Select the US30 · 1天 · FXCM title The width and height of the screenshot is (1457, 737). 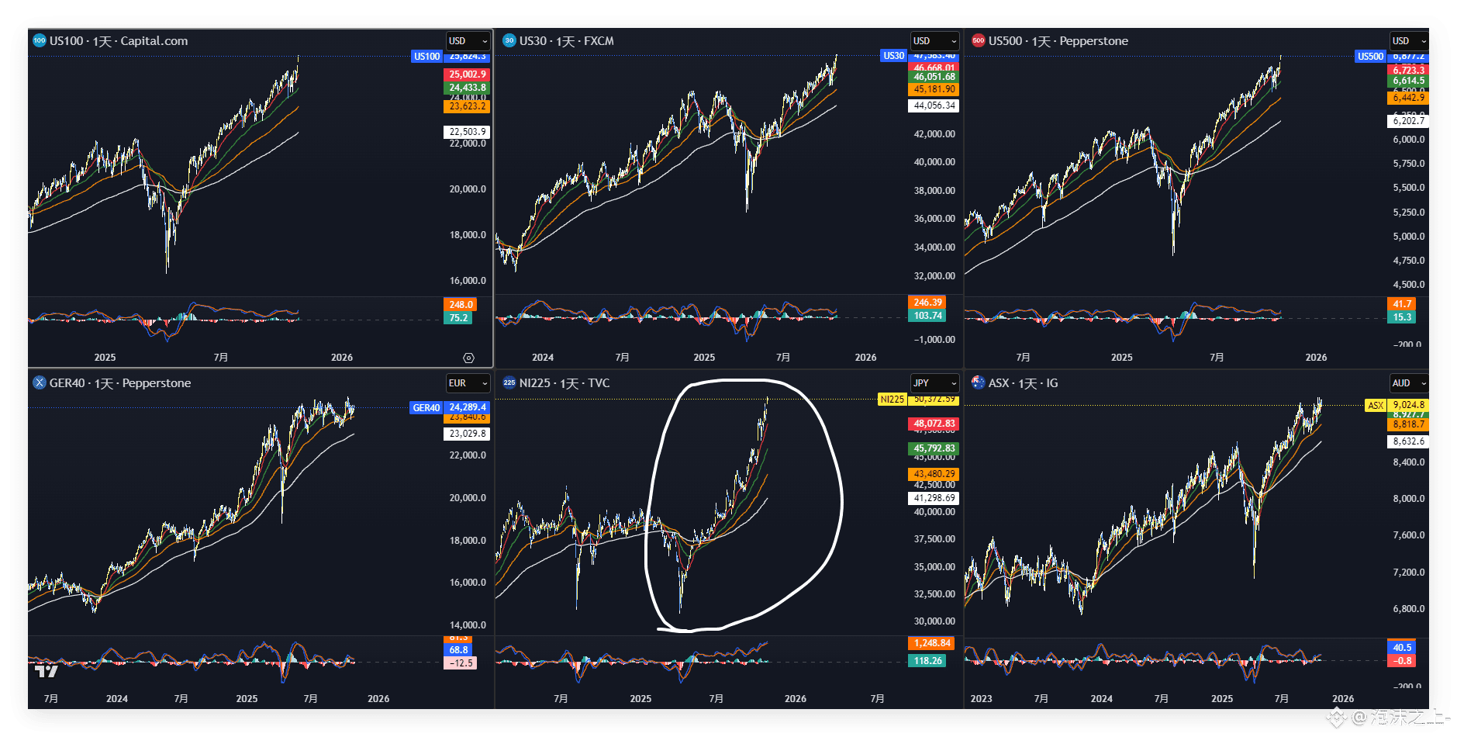click(x=567, y=41)
